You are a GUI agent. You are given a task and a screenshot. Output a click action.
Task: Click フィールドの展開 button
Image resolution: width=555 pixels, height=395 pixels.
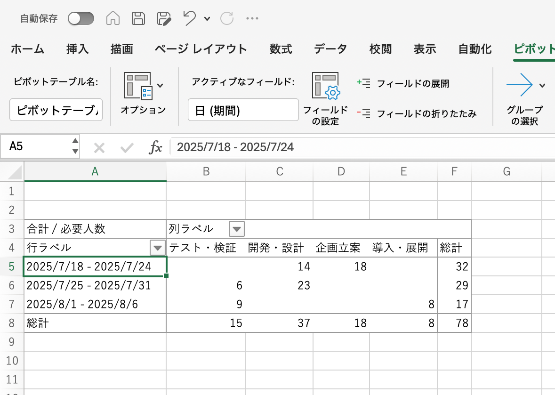pyautogui.click(x=403, y=84)
